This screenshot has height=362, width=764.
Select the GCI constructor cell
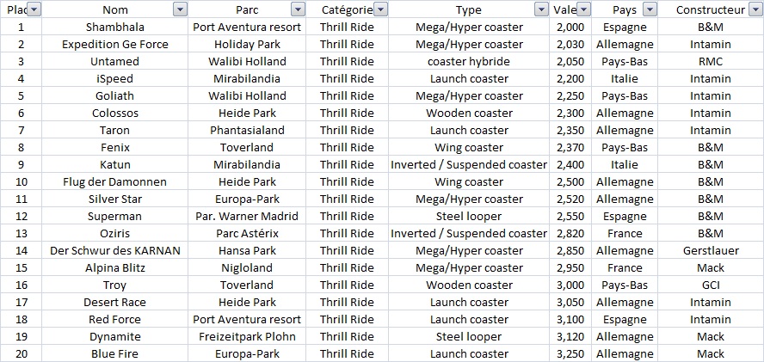click(711, 285)
